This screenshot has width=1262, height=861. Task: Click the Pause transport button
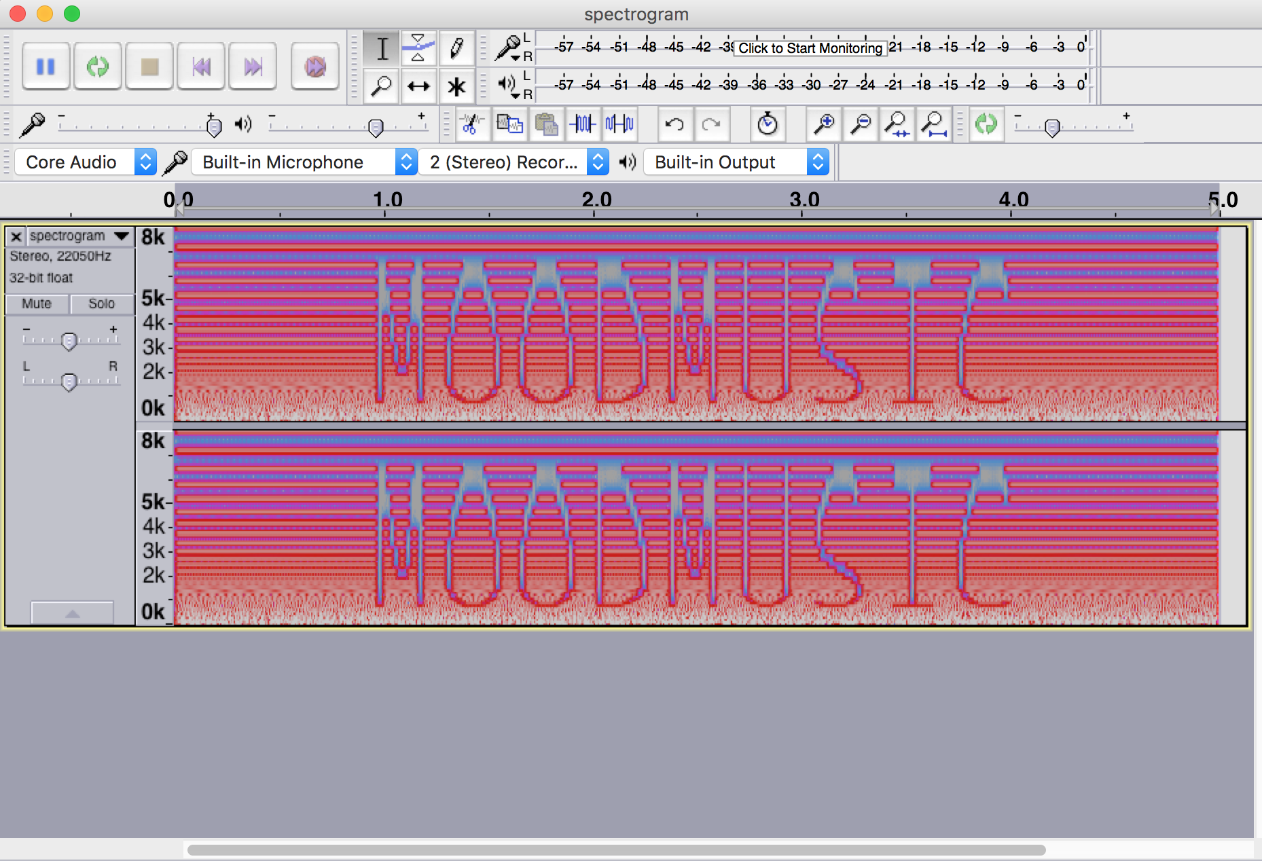[x=46, y=67]
